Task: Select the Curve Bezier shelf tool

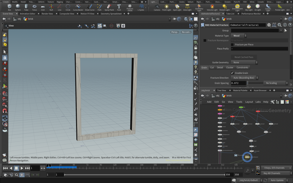Action: tap(78, 7)
